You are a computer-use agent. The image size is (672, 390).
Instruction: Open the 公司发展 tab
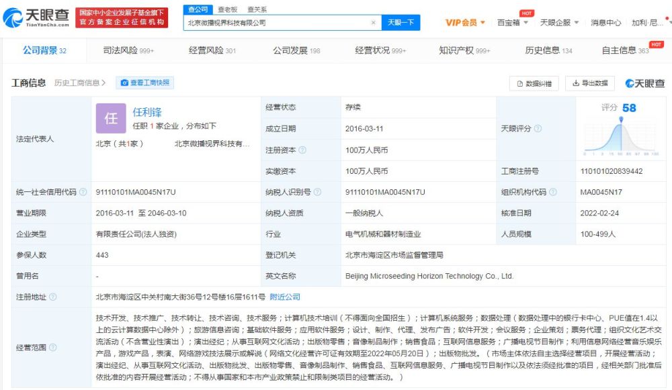(296, 50)
